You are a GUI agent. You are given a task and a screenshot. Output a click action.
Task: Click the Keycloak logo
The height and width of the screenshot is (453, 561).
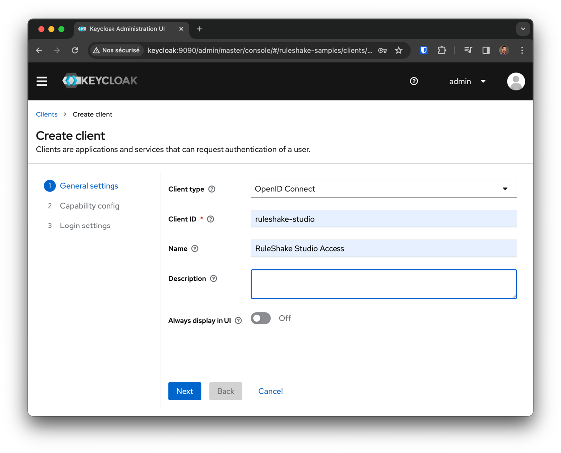coord(100,81)
